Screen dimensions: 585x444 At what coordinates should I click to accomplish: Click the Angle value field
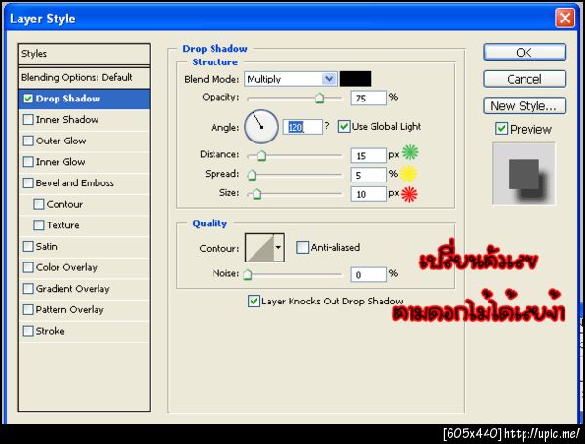point(302,127)
